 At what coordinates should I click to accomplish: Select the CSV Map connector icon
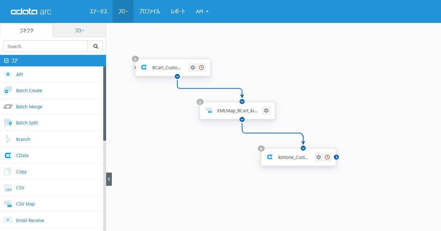8,204
